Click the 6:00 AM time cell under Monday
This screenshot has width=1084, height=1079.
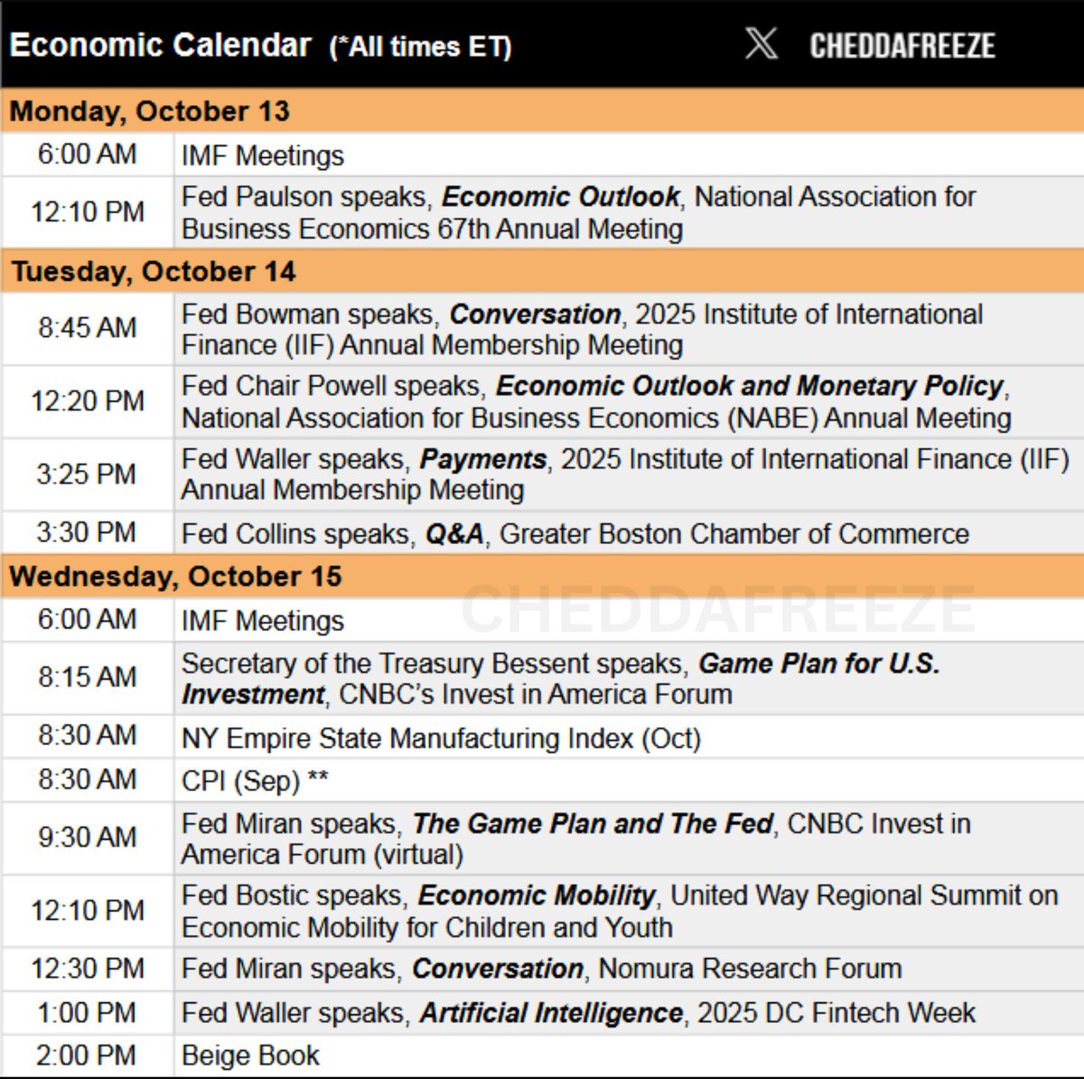88,155
